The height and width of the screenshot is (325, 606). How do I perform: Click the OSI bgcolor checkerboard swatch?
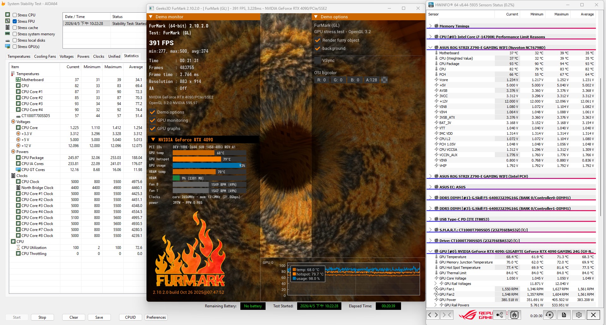(384, 80)
